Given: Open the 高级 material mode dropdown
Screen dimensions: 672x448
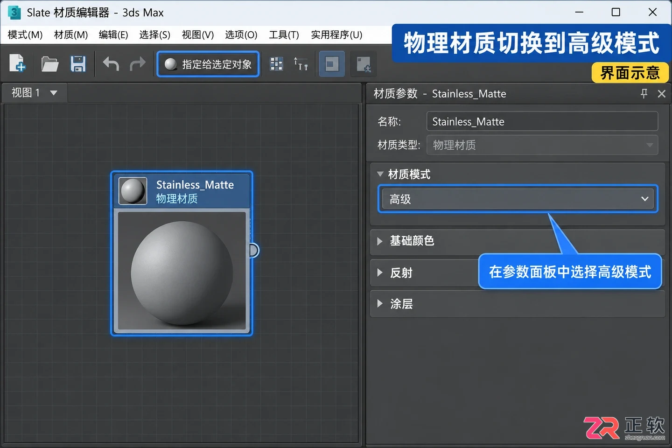Looking at the screenshot, I should click(x=518, y=199).
